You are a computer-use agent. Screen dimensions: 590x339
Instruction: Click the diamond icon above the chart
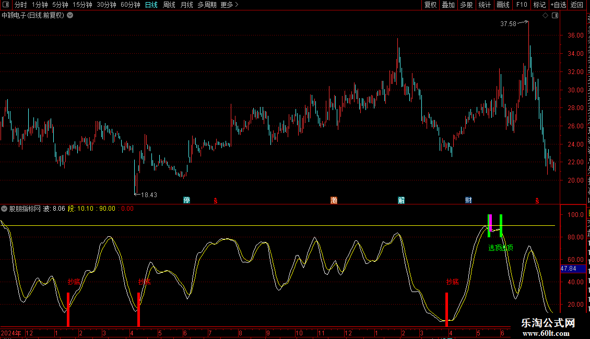pyautogui.click(x=545, y=16)
